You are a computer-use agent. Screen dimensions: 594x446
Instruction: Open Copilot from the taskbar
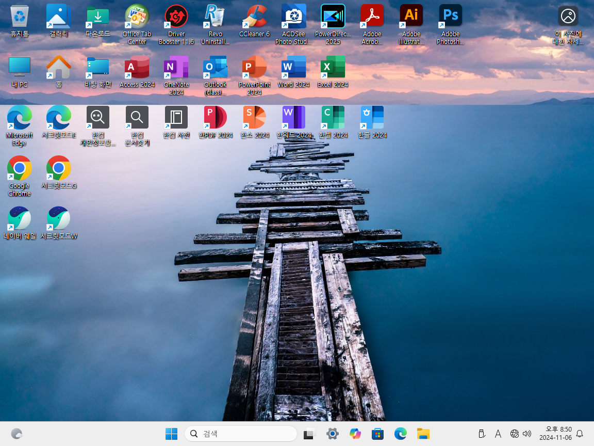pos(355,434)
